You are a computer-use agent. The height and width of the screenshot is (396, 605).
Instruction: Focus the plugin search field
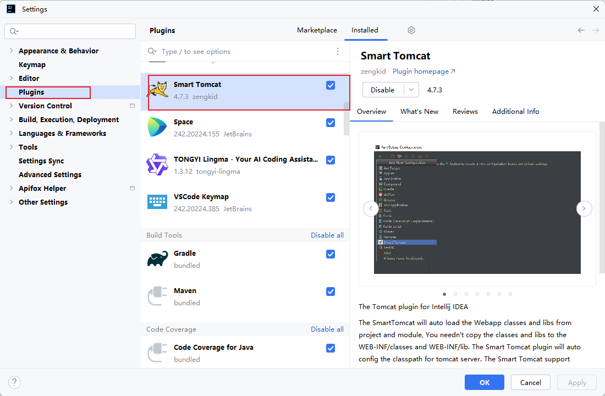[x=245, y=51]
